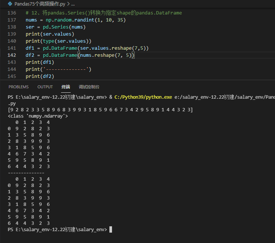Click comment text on line 136
Viewport: 275px width, 243px height.
click(104, 13)
